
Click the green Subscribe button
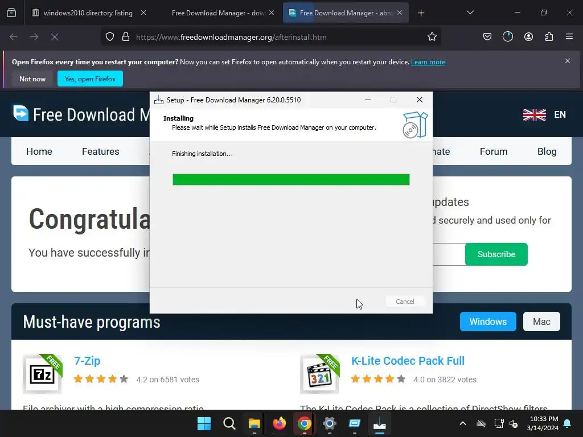click(496, 254)
